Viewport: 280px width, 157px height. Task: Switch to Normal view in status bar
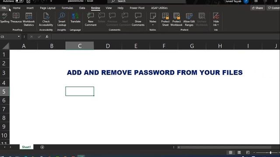pos(231,153)
